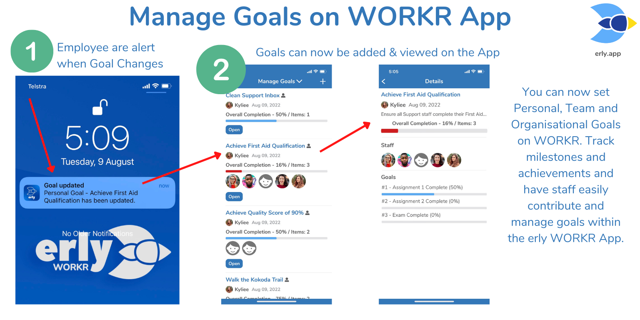The image size is (640, 320).
Task: Tap the battery icon on the Telstra lock screen
Action: [x=166, y=86]
